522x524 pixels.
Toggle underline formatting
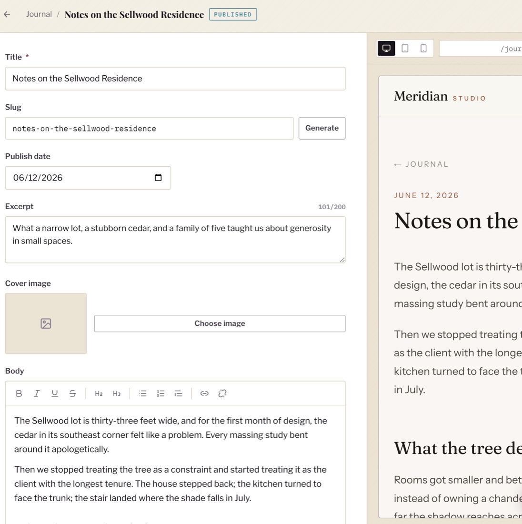pyautogui.click(x=55, y=393)
